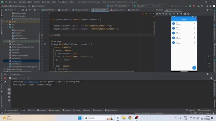Click the Select Opened File target icon in the Project panel
The width and height of the screenshot is (216, 121).
tap(23, 10)
